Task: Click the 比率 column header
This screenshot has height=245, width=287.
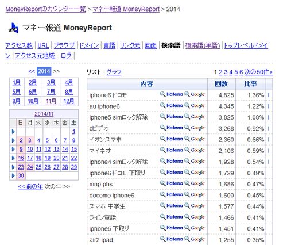Action: click(250, 84)
